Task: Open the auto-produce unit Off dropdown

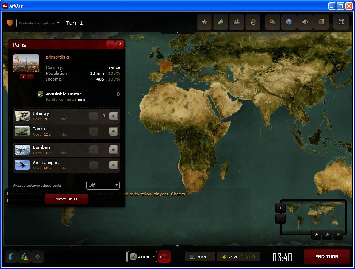Action: tap(103, 185)
